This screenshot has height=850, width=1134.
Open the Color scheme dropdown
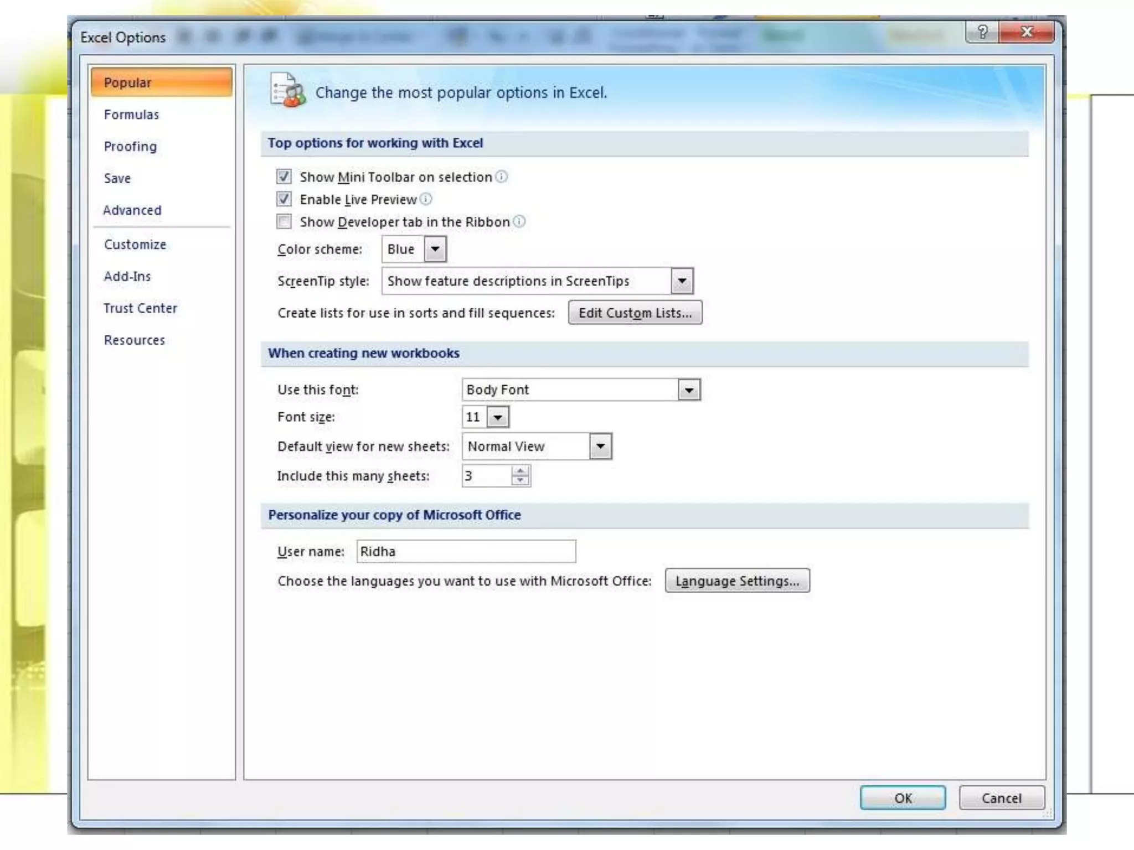coord(435,249)
